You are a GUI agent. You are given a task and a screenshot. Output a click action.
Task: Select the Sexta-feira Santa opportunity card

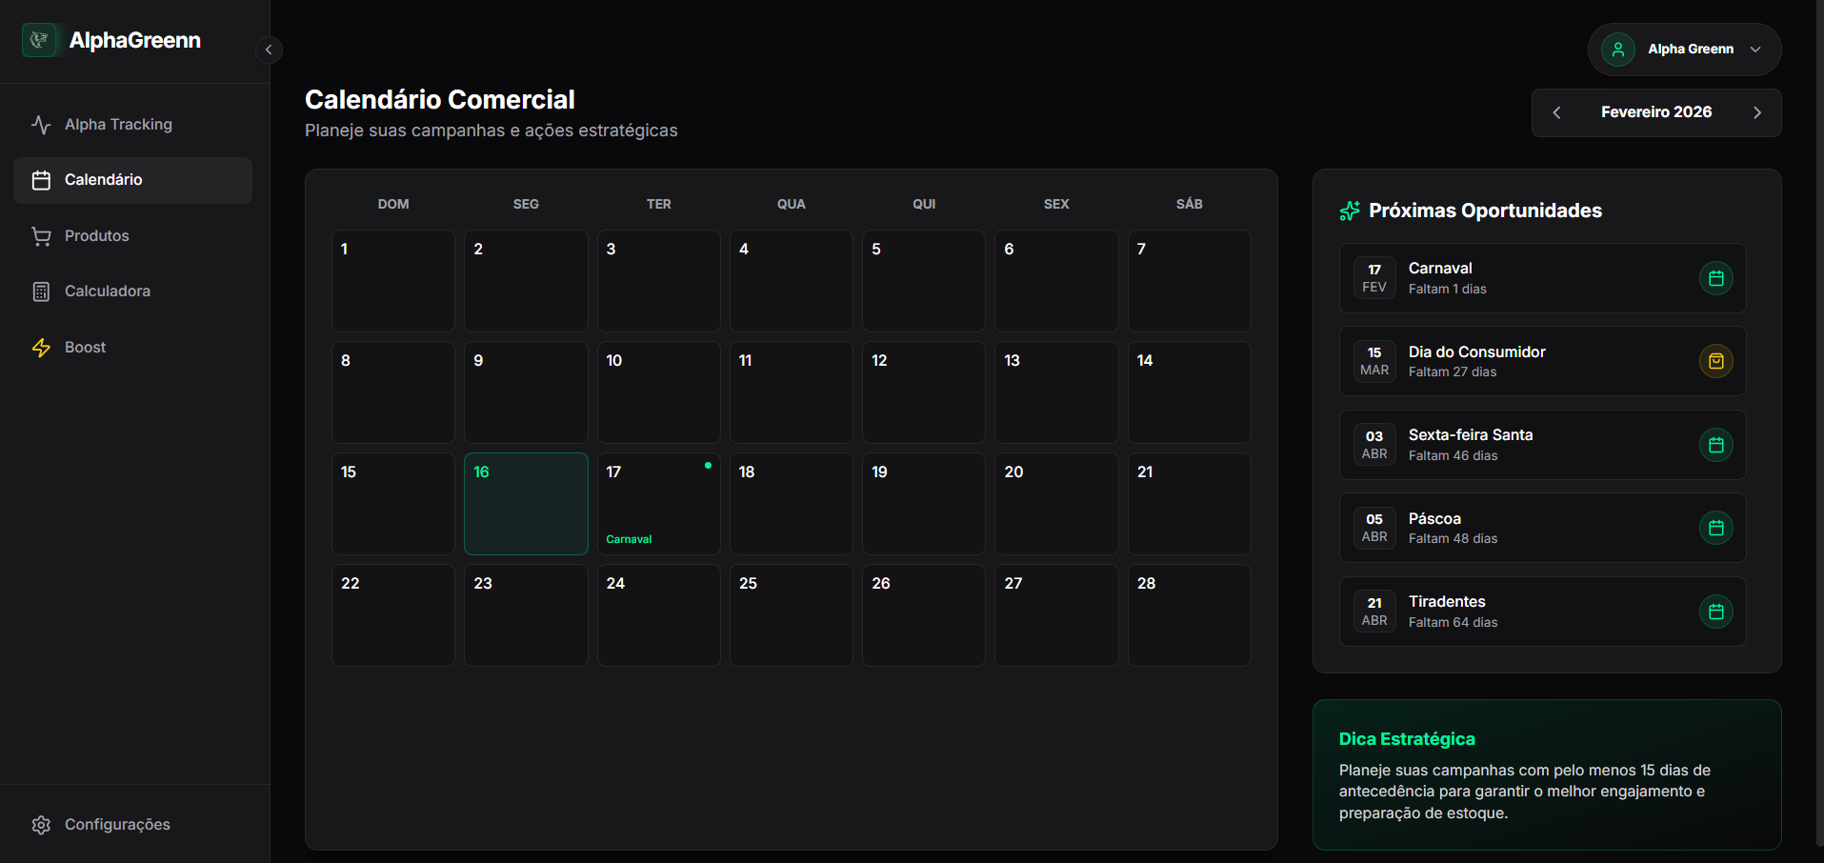(1541, 444)
